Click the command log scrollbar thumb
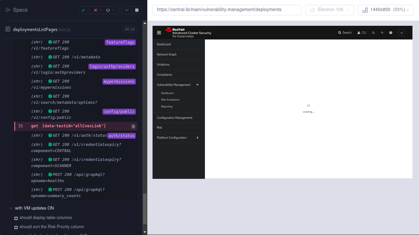Image resolution: width=419 pixels, height=235 pixels. coord(145,209)
